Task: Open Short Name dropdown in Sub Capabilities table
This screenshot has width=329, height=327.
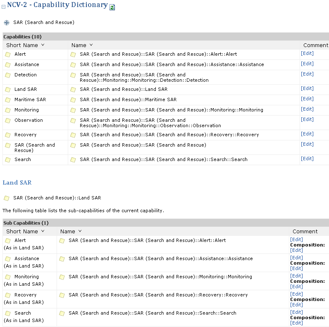Action: (x=43, y=231)
